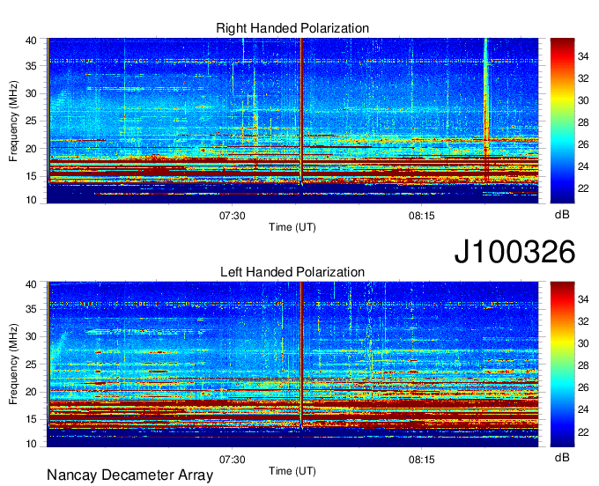Click the 25 frequency tick on bottom plot

click(x=31, y=364)
